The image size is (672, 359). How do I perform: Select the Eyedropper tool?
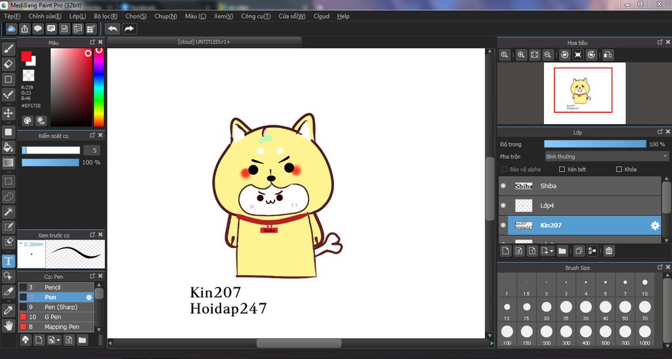[x=8, y=310]
